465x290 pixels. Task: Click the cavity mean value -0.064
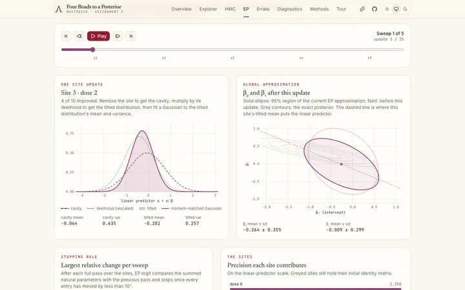pos(69,224)
